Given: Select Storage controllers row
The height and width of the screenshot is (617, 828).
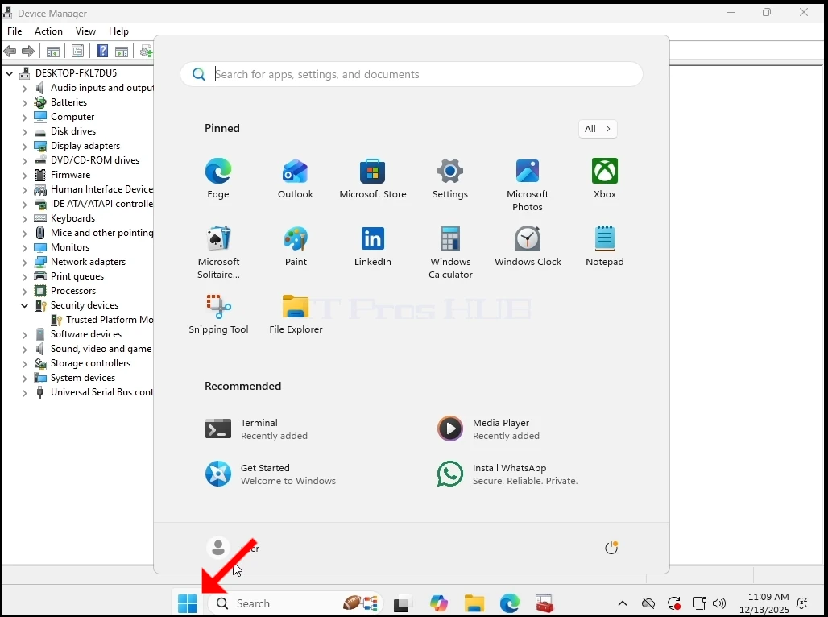Looking at the screenshot, I should tap(82, 363).
